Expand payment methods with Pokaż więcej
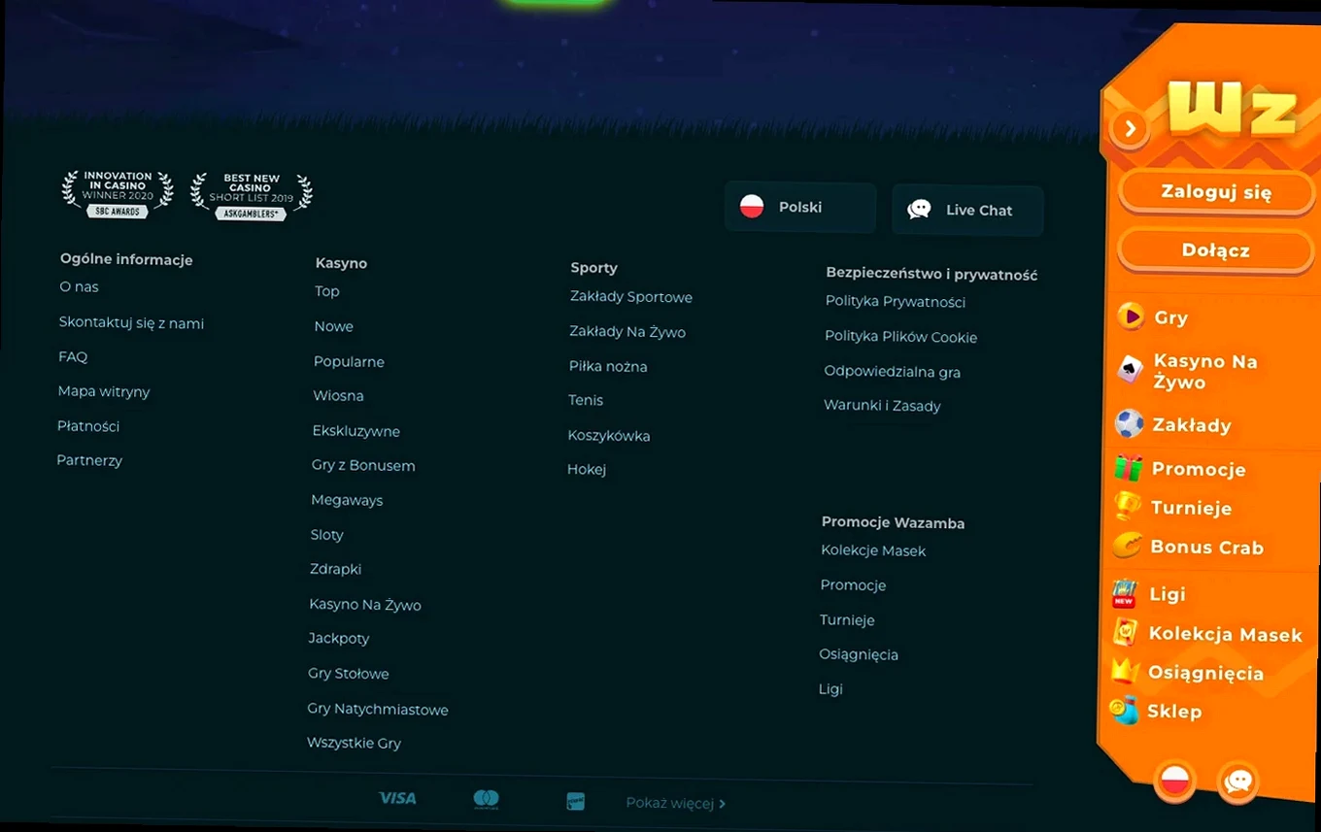This screenshot has width=1321, height=832. point(676,803)
